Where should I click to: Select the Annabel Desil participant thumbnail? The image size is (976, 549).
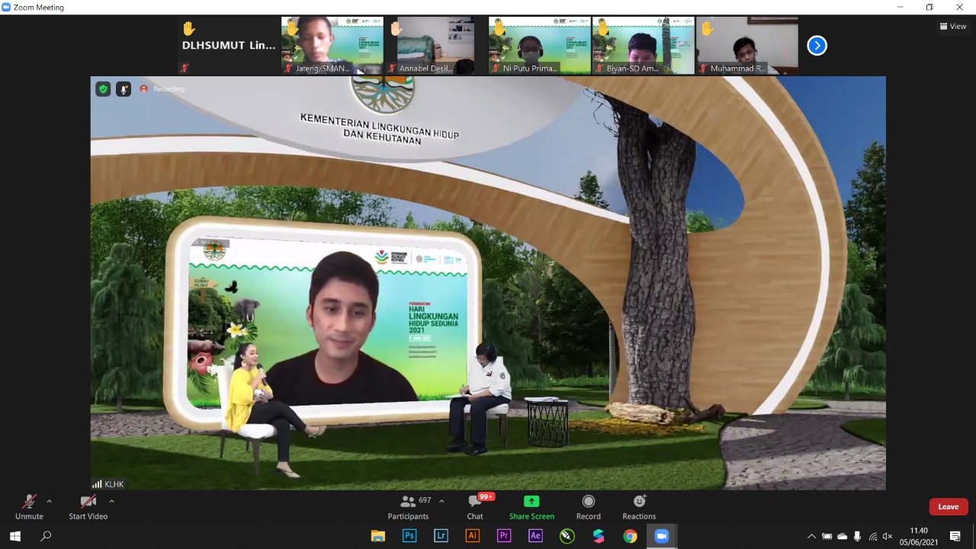click(436, 46)
